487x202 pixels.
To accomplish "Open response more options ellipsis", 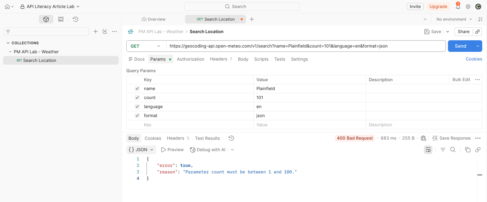I will [478, 138].
